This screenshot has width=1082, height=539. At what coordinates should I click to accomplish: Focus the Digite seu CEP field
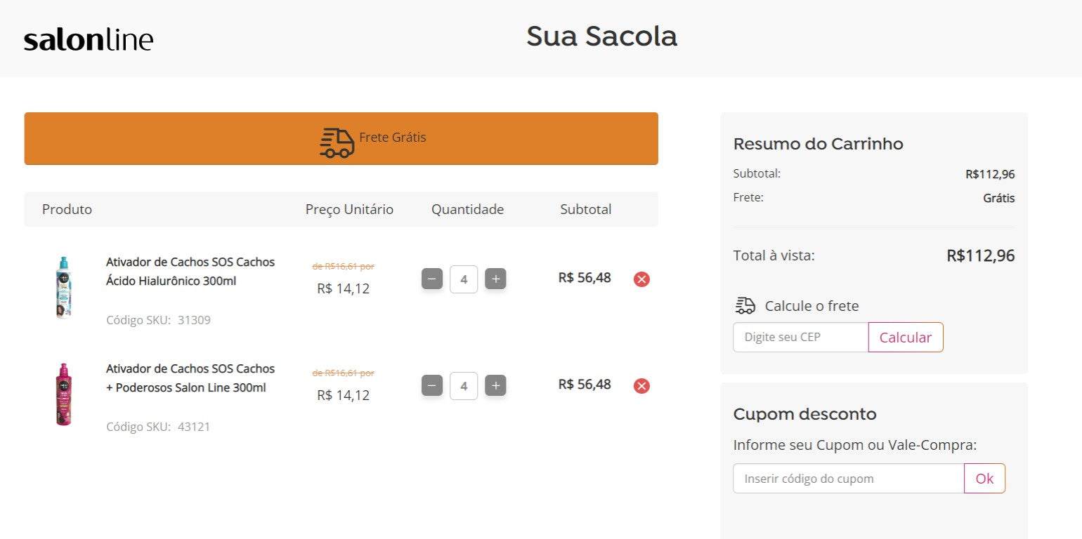801,338
